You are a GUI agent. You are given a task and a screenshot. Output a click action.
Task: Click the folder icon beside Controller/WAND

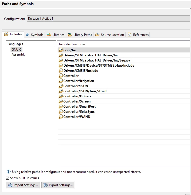click(x=61, y=117)
